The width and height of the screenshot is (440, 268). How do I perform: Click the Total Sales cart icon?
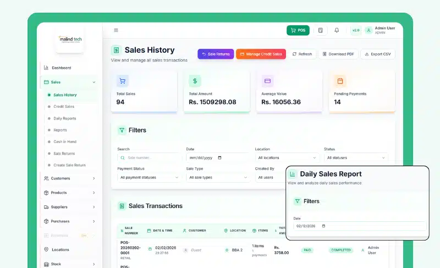click(122, 81)
